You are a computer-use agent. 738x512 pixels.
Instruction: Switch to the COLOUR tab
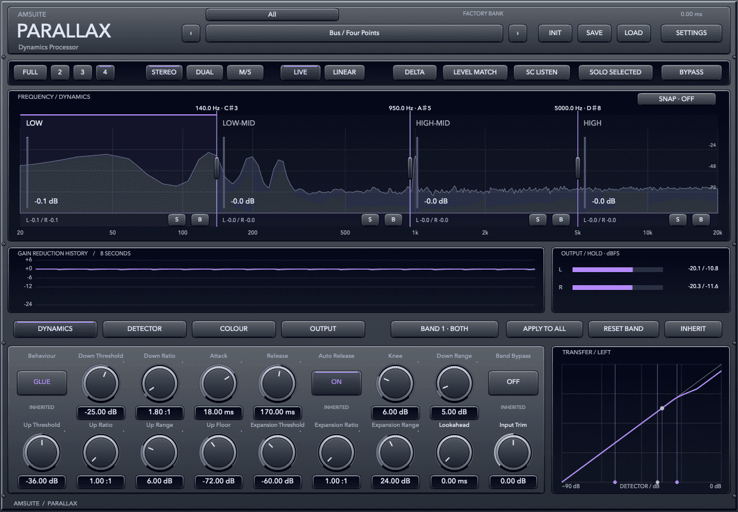click(x=234, y=329)
